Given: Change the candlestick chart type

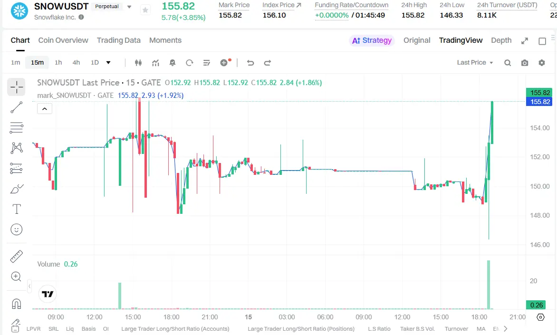Looking at the screenshot, I should 138,63.
